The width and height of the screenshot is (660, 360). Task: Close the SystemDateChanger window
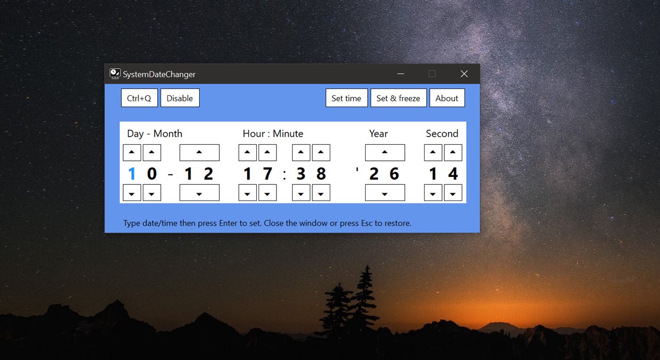[x=464, y=74]
